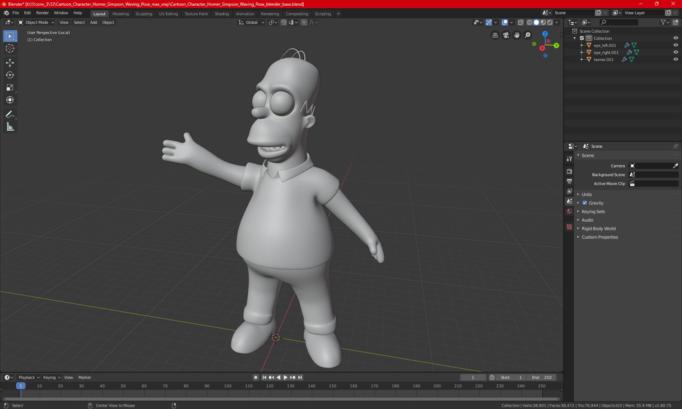The image size is (682, 409).
Task: Open the Playback dropdown
Action: (28, 377)
